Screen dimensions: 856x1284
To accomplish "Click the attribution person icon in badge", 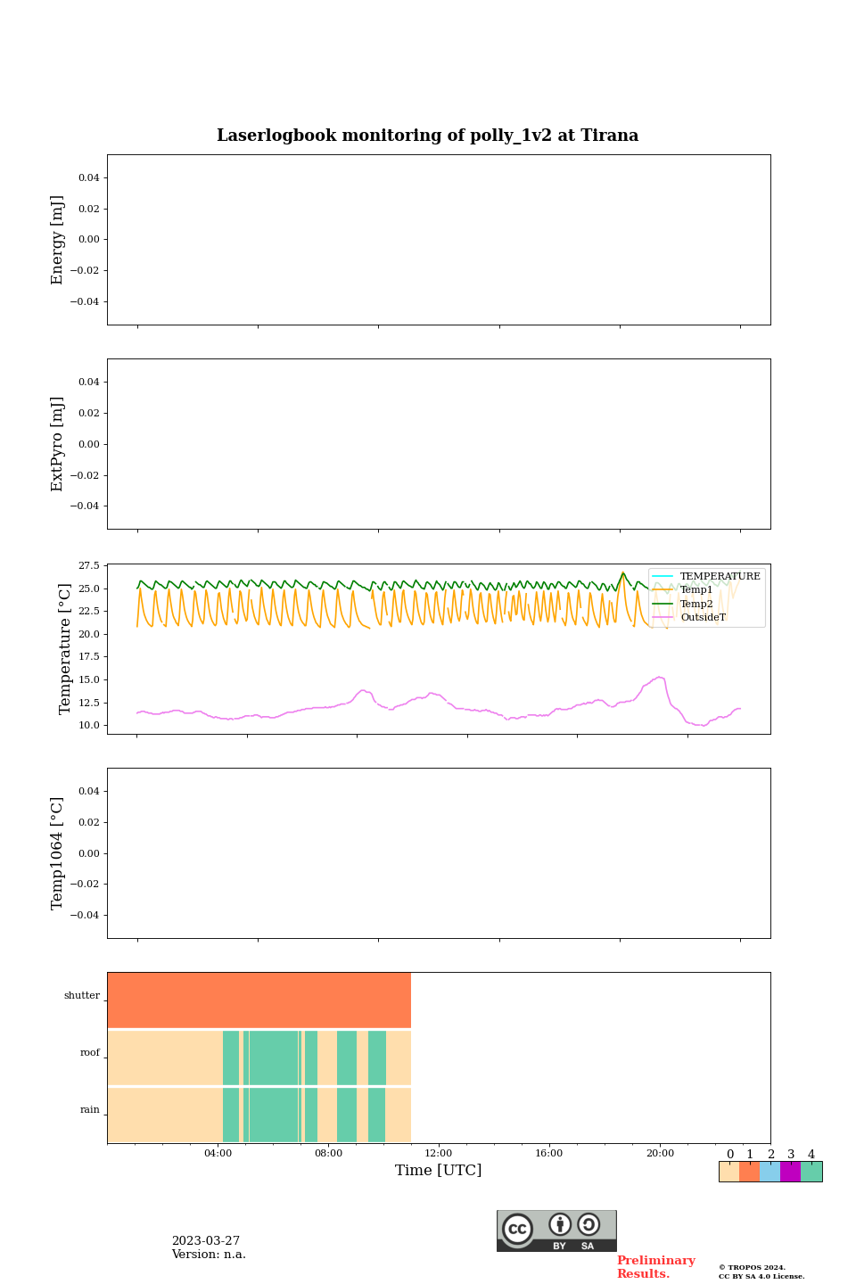I will [x=560, y=1224].
